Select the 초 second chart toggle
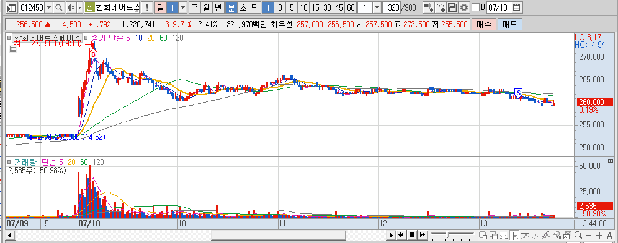This screenshot has height=243, width=618. (243, 7)
